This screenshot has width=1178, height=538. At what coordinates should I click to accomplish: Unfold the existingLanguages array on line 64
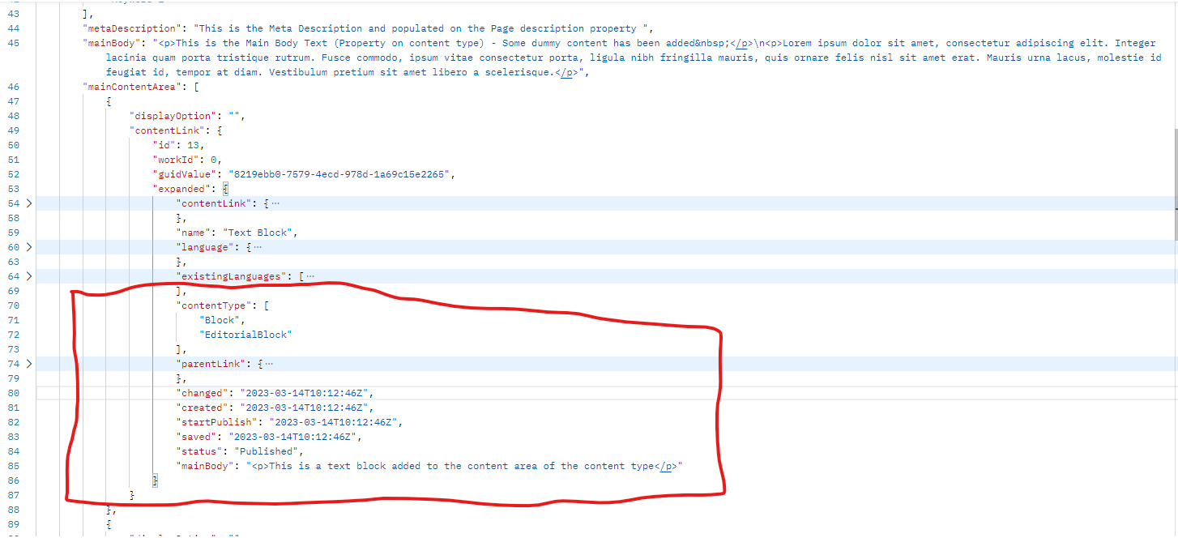pyautogui.click(x=29, y=276)
